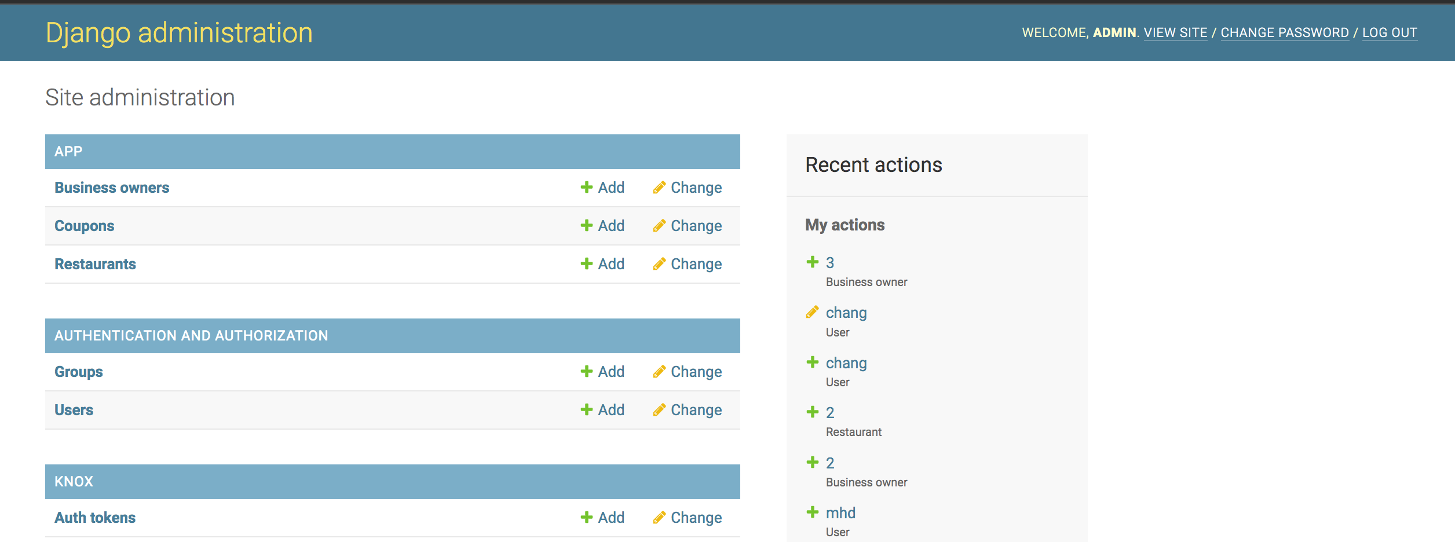
Task: Click the plus icon for Business owners
Action: click(586, 187)
